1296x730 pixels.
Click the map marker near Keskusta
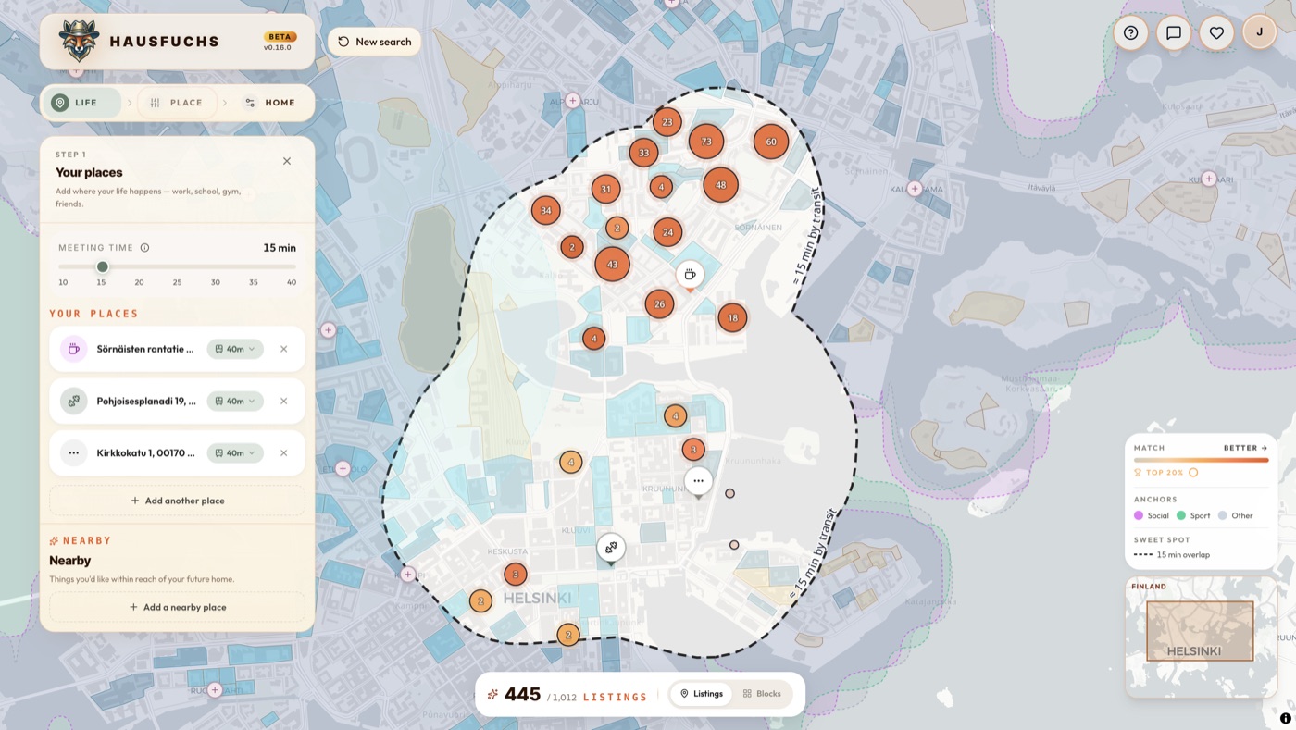click(610, 549)
